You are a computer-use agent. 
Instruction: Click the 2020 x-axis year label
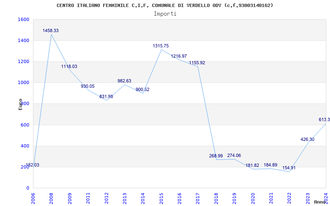(253, 198)
